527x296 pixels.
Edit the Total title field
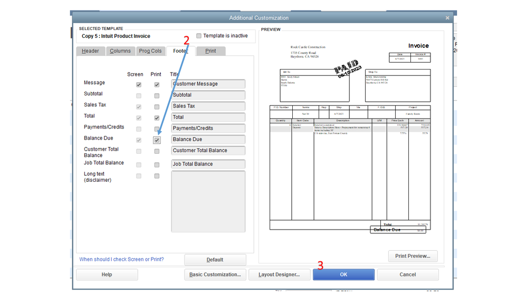208,117
